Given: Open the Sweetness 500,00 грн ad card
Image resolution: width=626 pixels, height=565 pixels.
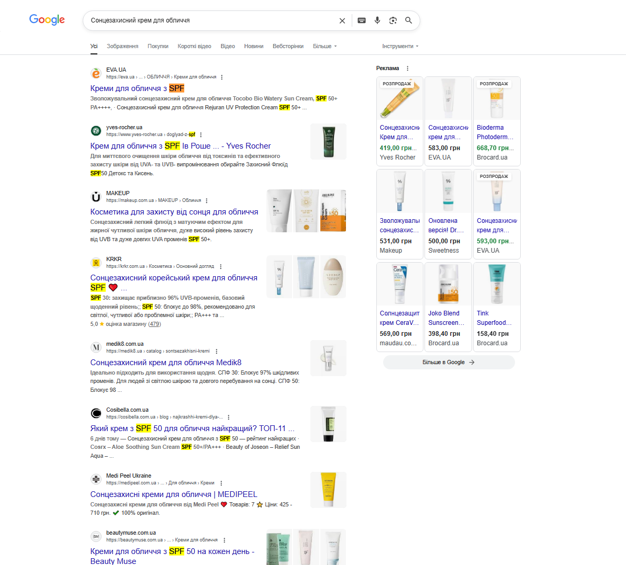Looking at the screenshot, I should click(448, 214).
